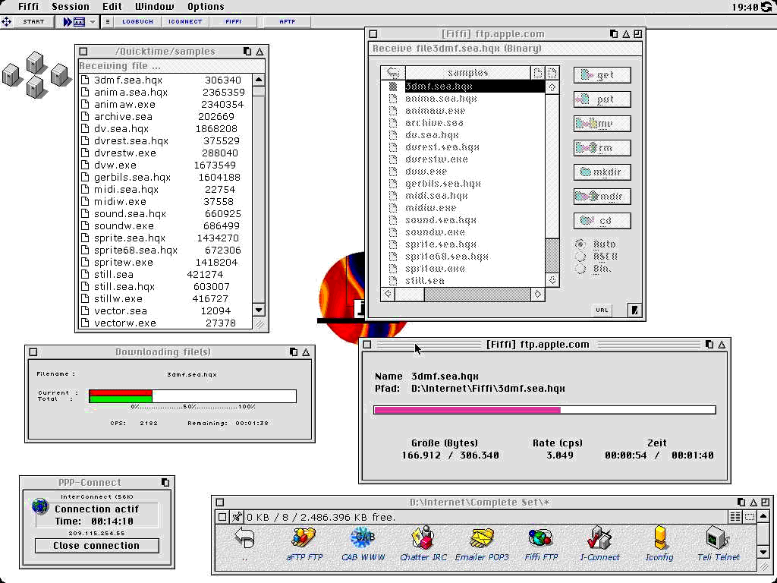Open the Edit menu

tap(112, 7)
